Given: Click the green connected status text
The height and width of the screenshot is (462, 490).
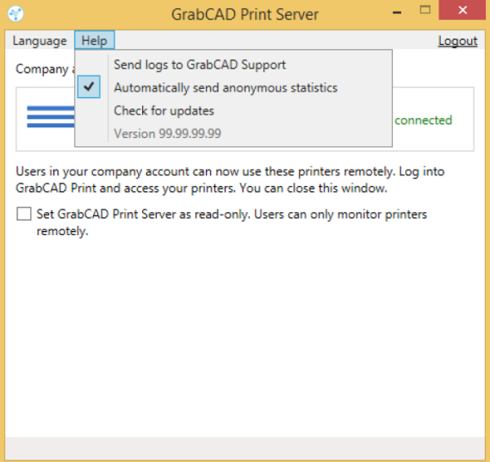Looking at the screenshot, I should point(423,120).
